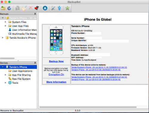Click the Raw File System icon
This screenshot has height=113, width=149.
pos(10,79)
